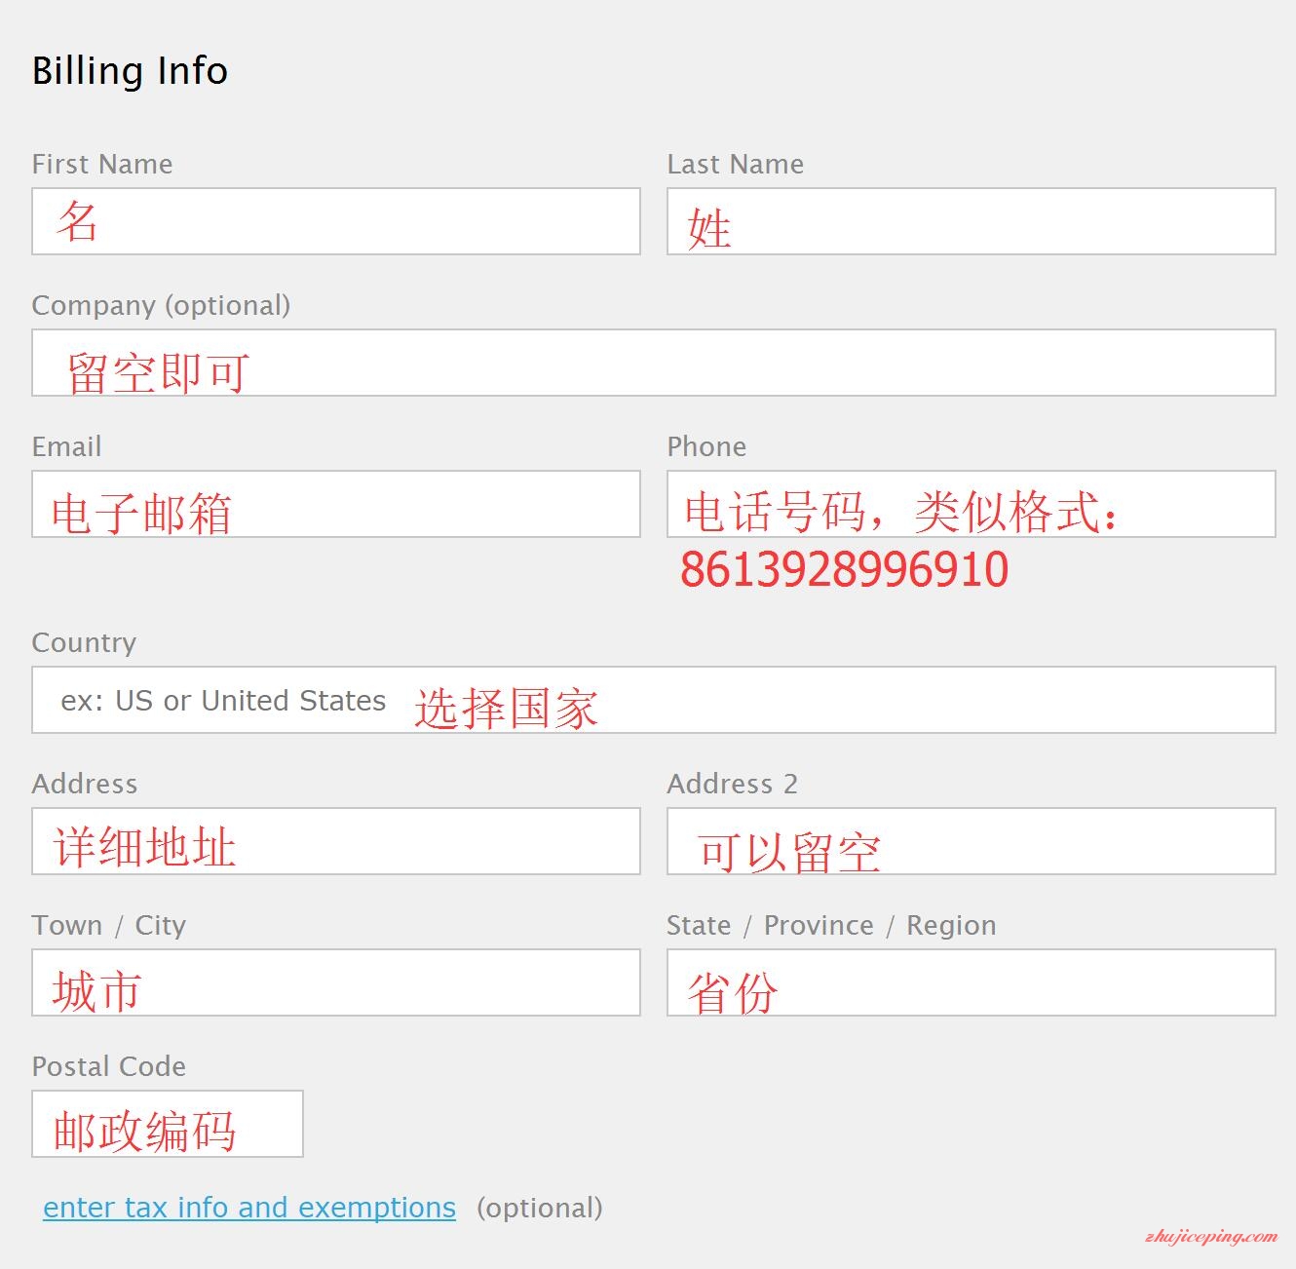The image size is (1296, 1269).
Task: Click the "Postal Code" label text
Action: click(109, 1066)
